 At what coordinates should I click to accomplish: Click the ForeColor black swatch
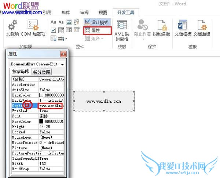(41, 121)
